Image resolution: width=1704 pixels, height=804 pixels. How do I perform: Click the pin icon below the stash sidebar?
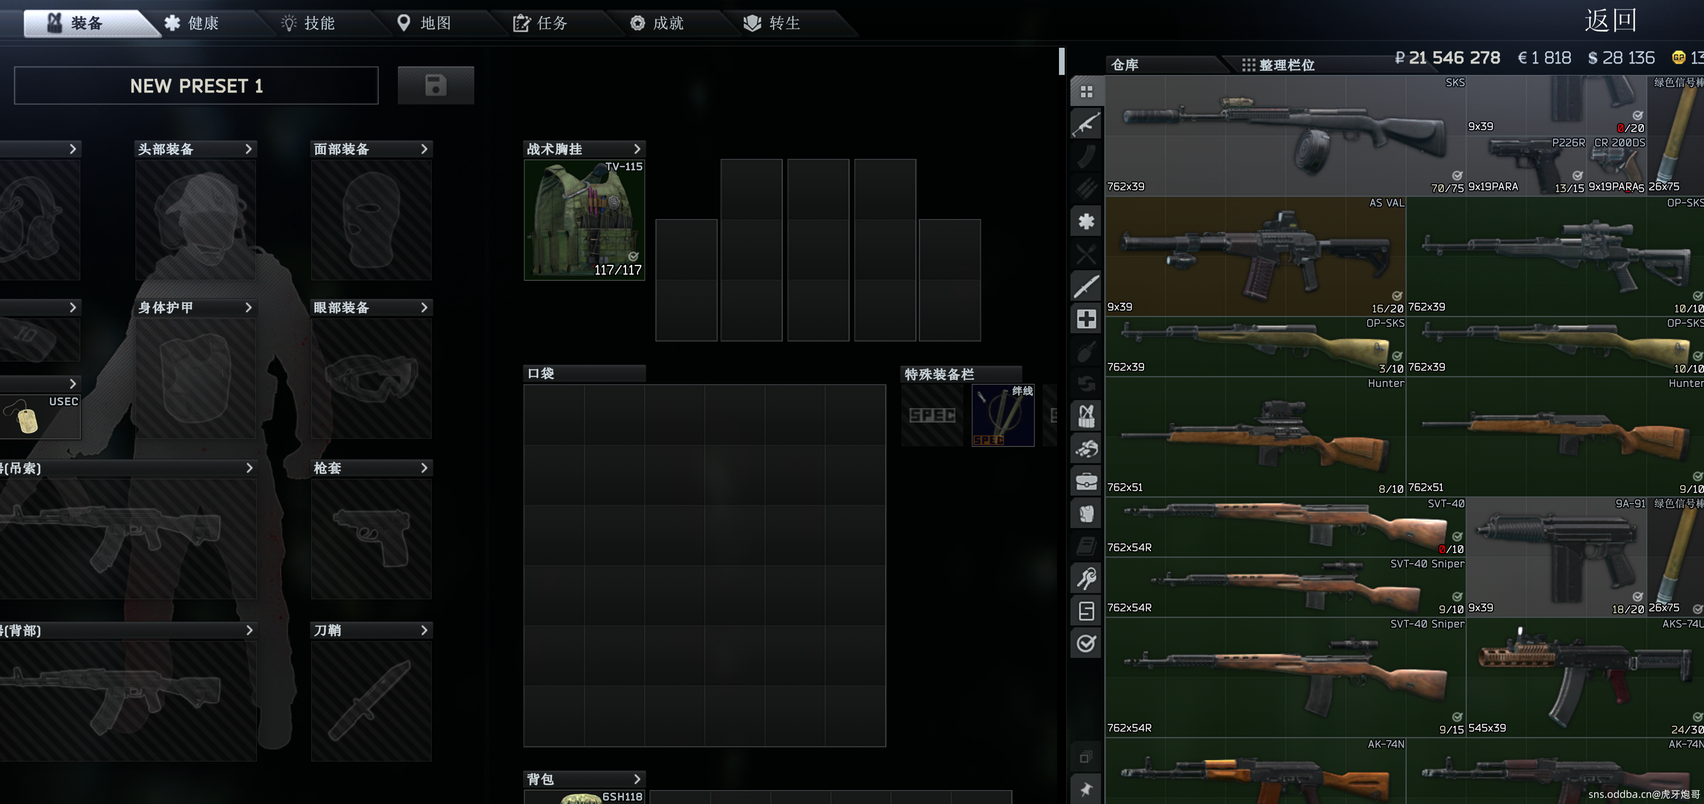tap(1086, 789)
